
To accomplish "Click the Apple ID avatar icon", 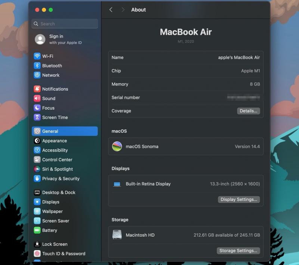I will [40, 40].
